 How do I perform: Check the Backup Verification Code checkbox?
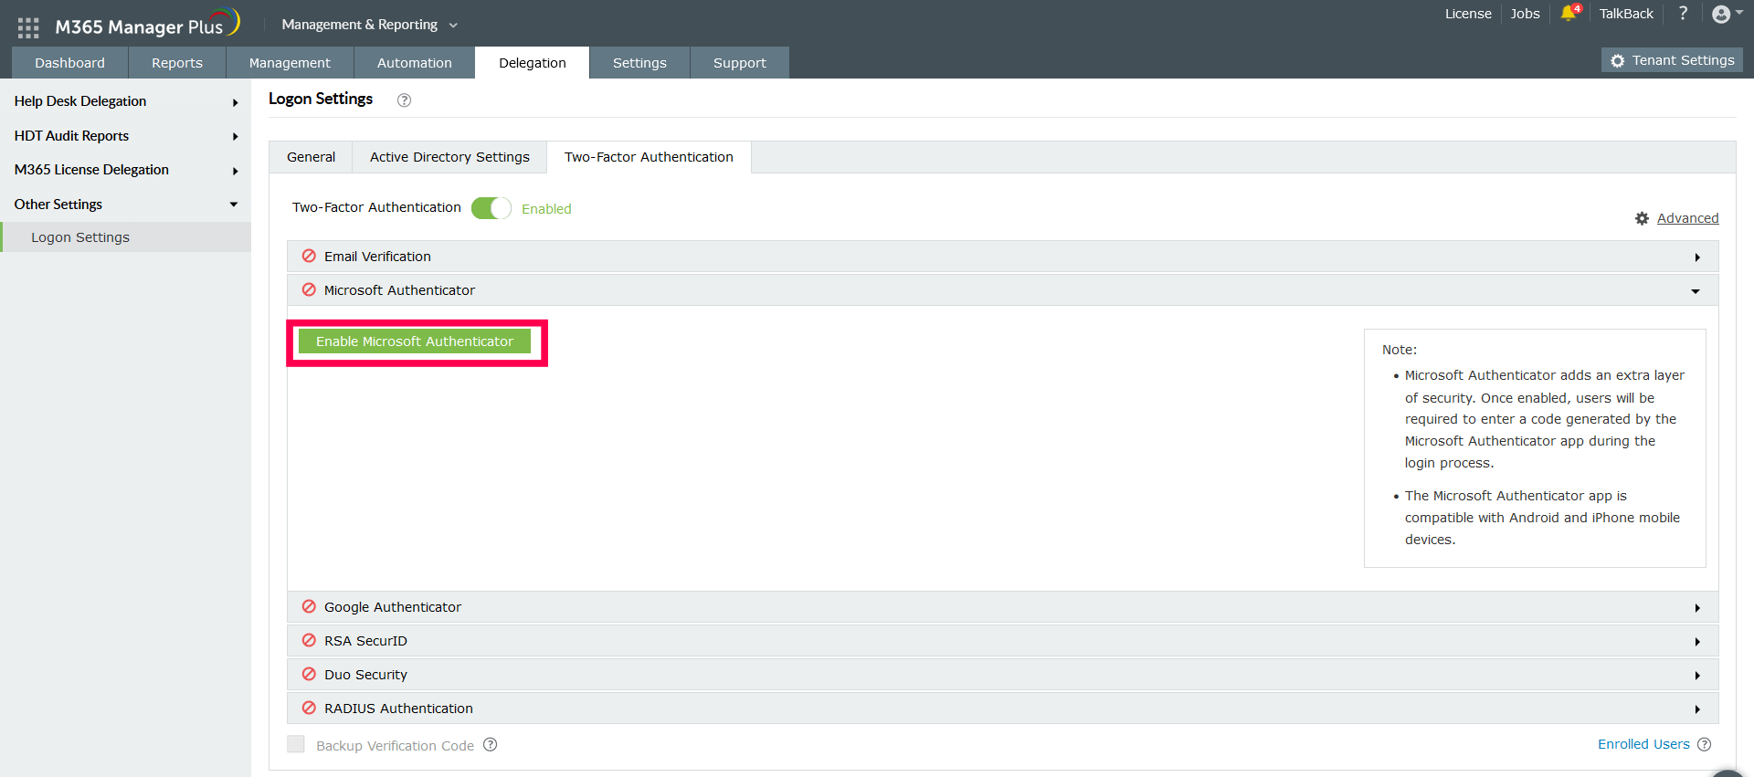[x=296, y=744]
